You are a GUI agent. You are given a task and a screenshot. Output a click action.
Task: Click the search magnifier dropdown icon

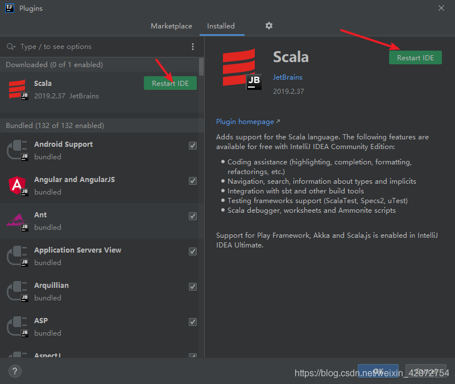[11, 47]
